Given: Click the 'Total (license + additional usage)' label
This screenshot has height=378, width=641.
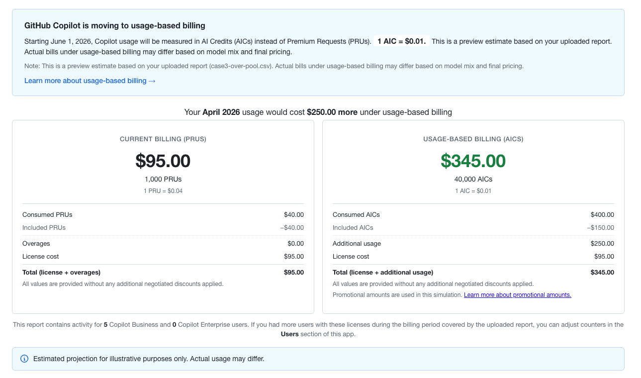Looking at the screenshot, I should click(383, 273).
